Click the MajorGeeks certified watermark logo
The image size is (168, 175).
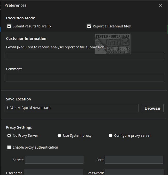[x=113, y=43]
